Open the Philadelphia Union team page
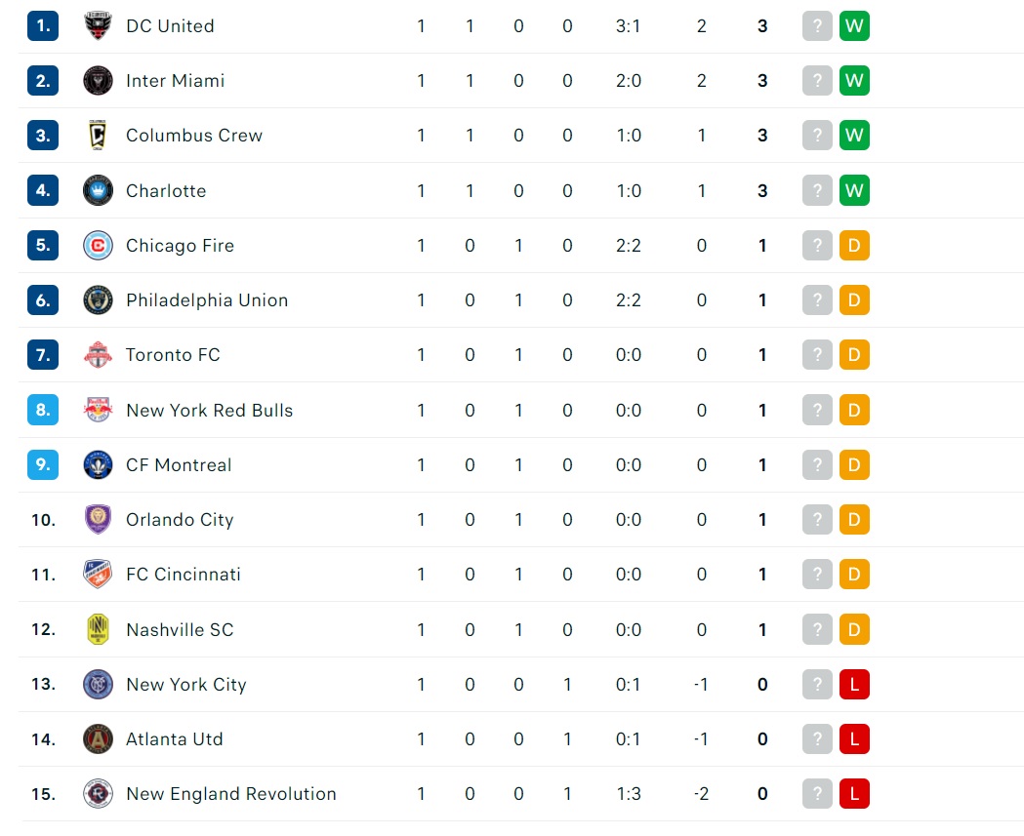This screenshot has height=836, width=1024. (x=207, y=300)
